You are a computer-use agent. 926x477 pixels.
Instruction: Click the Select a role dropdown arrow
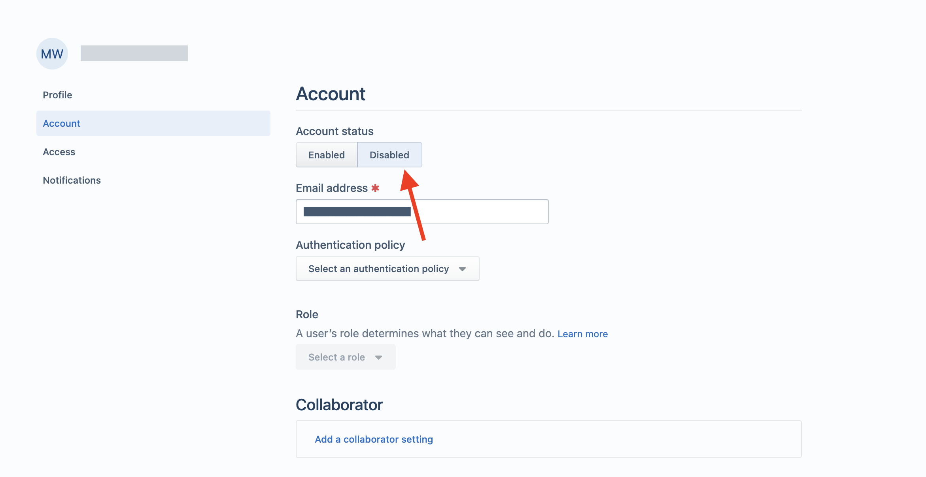[x=378, y=357]
